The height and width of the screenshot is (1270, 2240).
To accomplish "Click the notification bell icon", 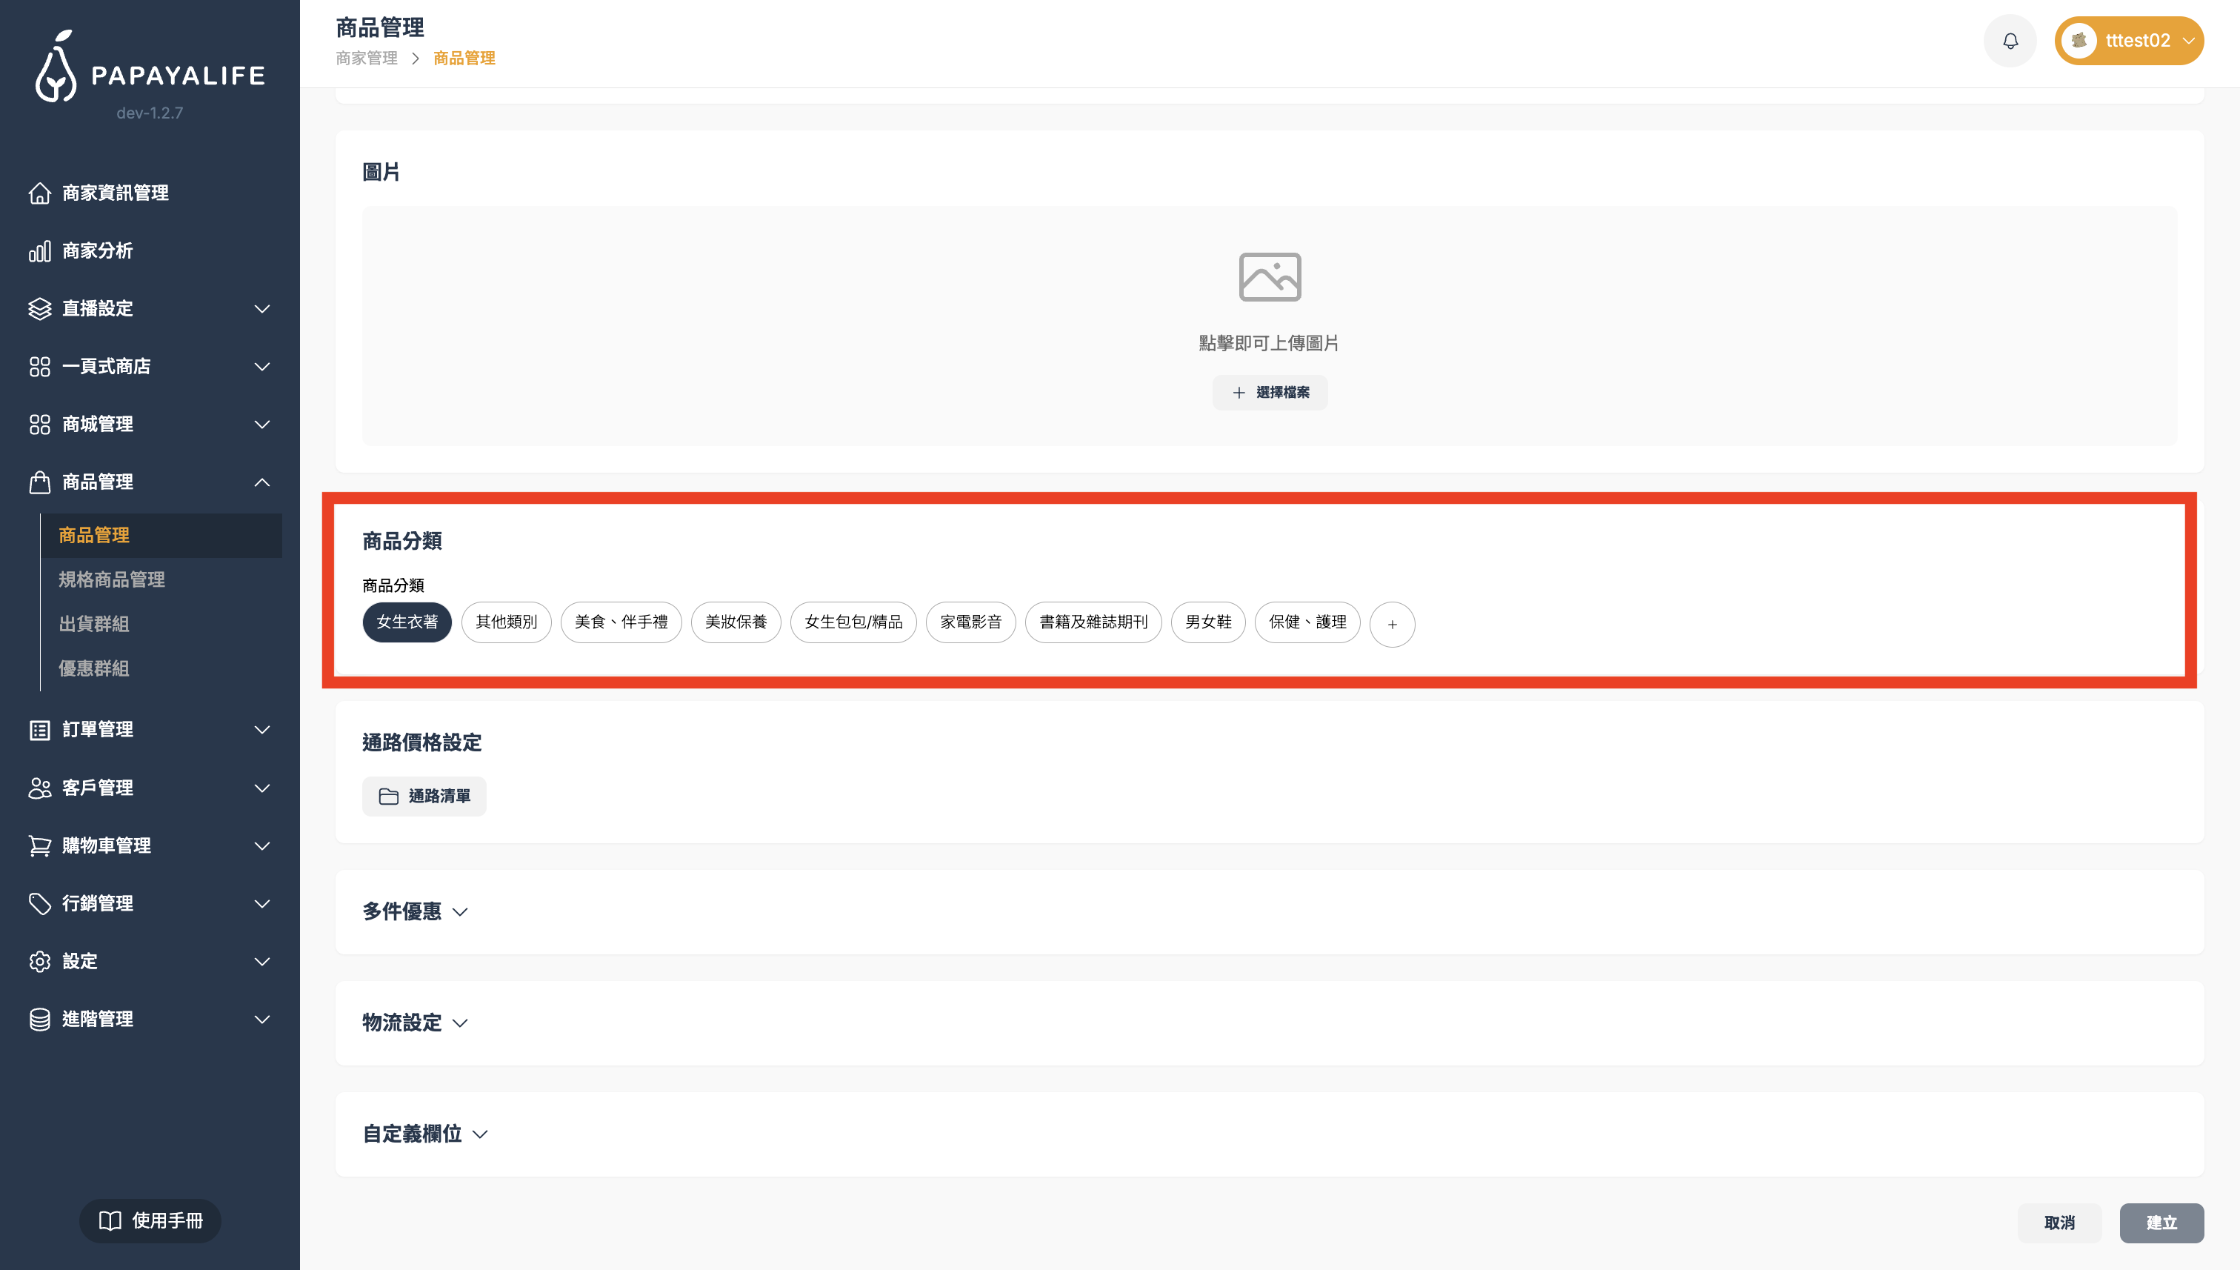I will (x=2010, y=41).
